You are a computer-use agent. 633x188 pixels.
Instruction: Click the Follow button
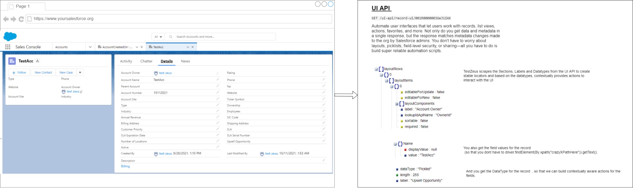(19, 72)
